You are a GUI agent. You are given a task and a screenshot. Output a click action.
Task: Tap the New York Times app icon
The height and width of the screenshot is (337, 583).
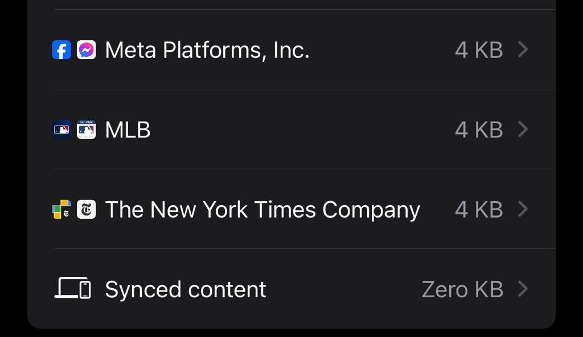86,210
